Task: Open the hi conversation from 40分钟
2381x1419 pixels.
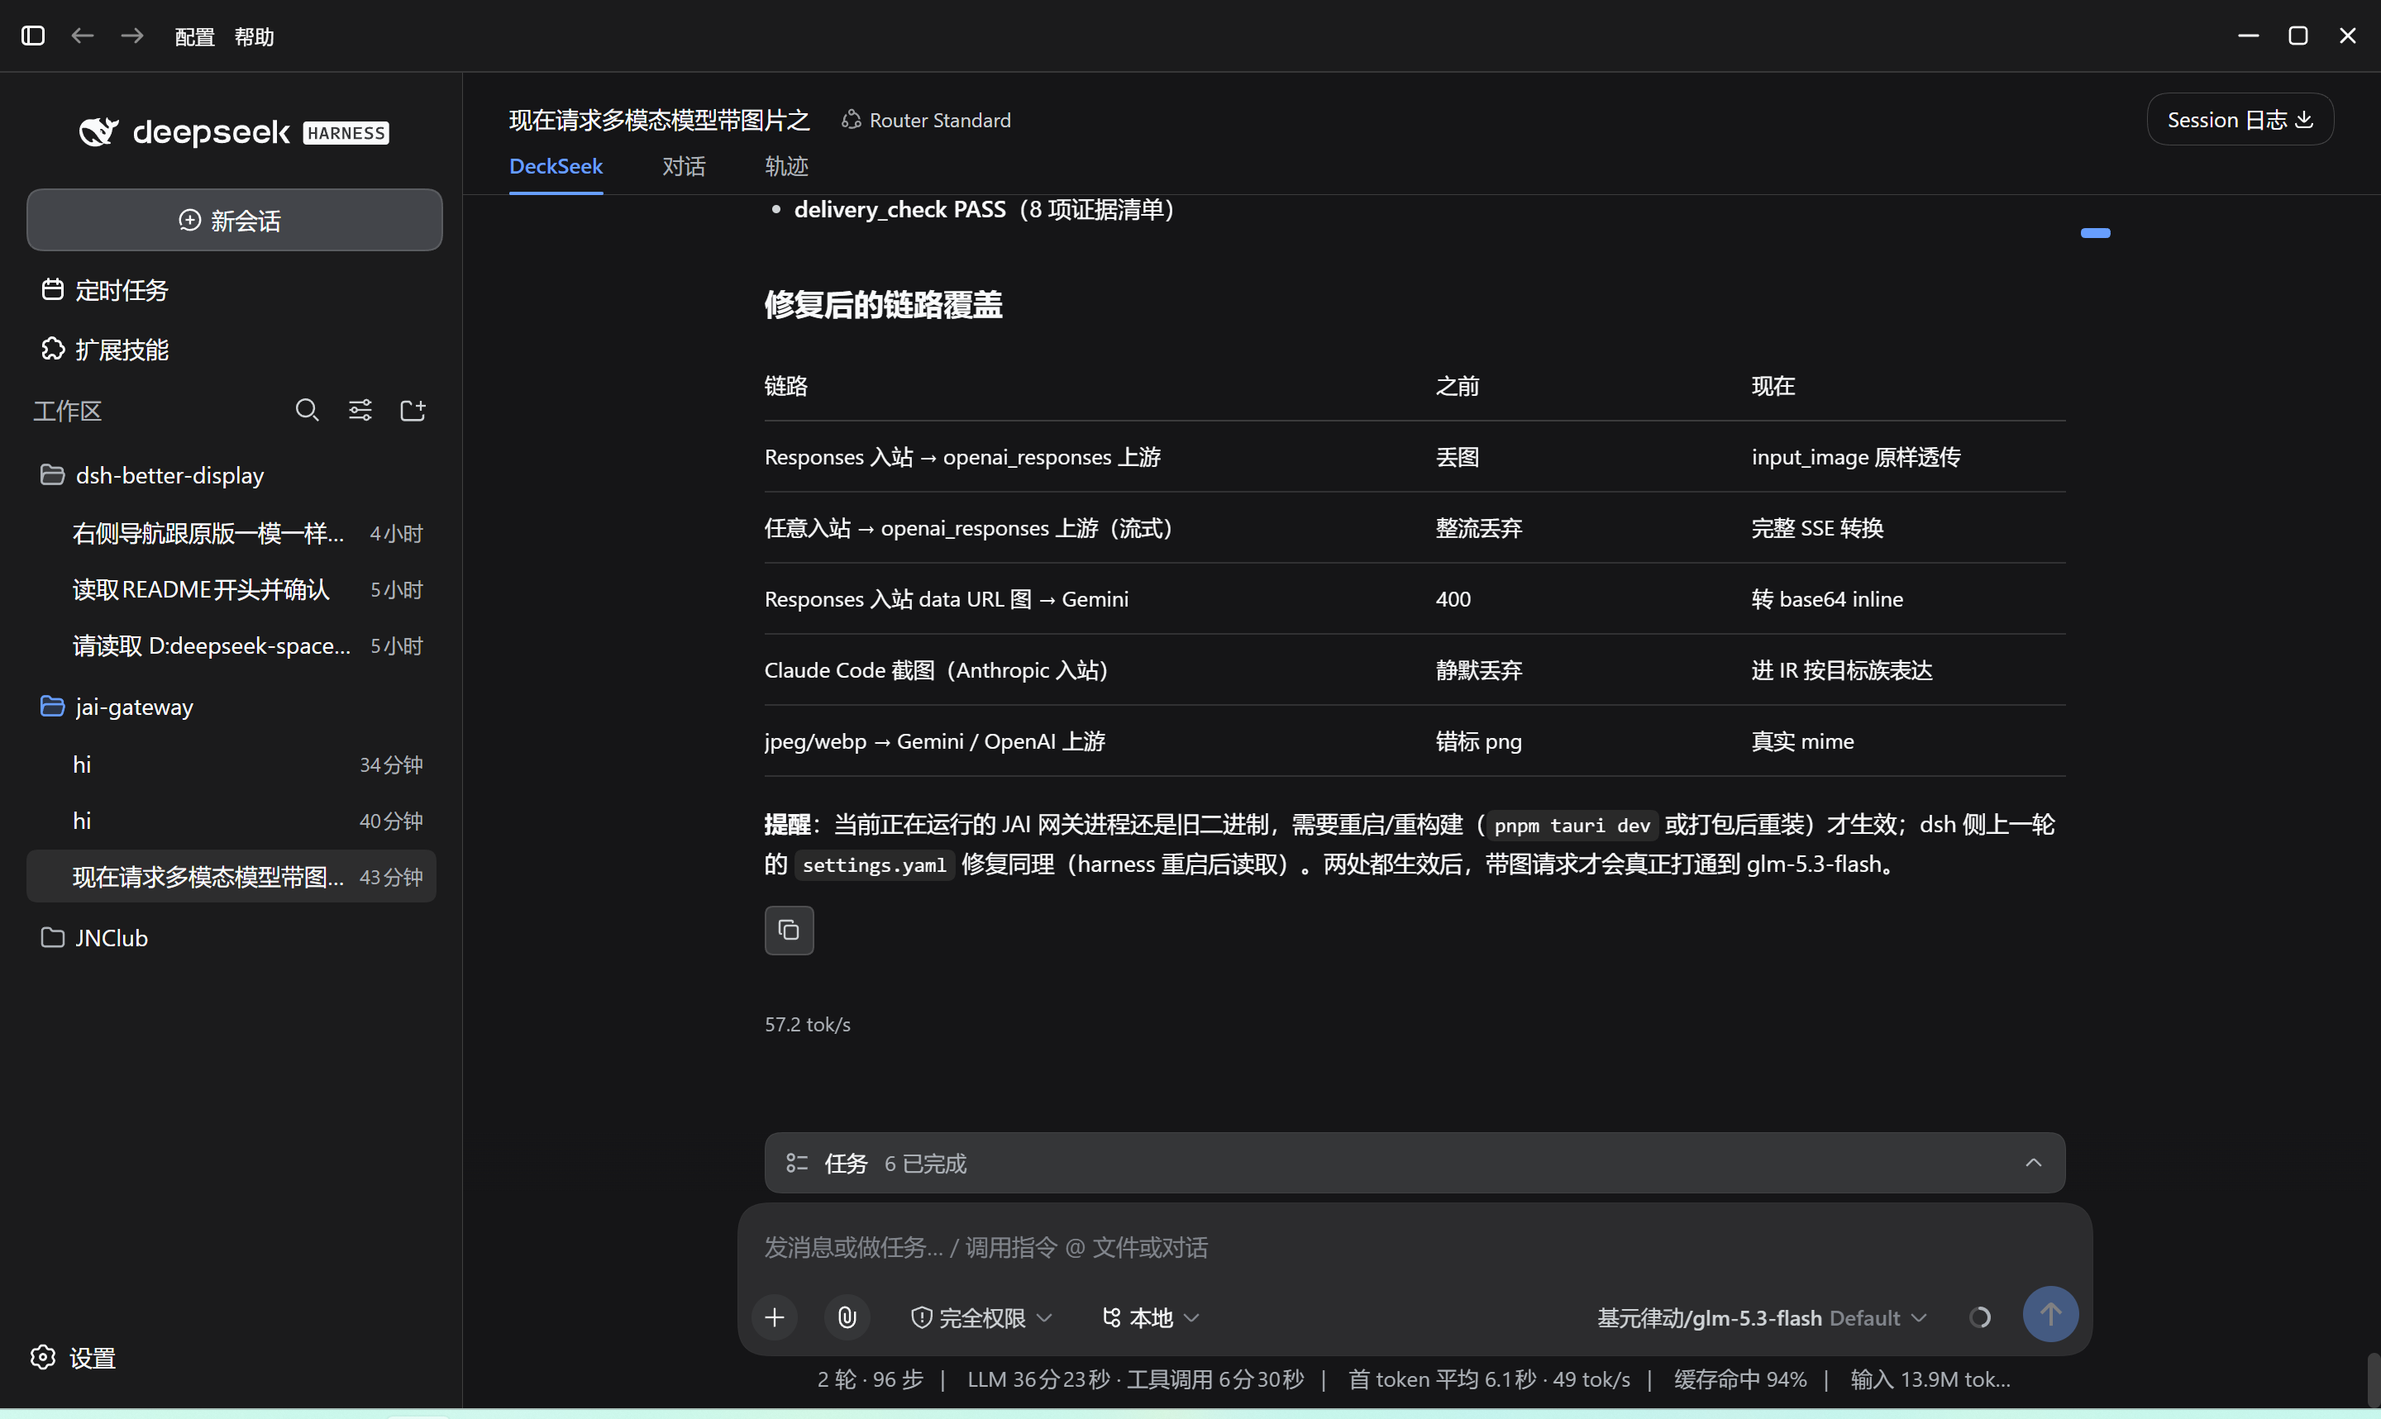Action: point(231,821)
